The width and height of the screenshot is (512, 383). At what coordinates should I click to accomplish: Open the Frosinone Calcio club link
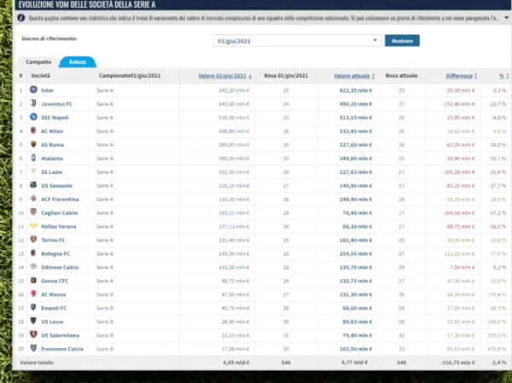[x=62, y=349]
